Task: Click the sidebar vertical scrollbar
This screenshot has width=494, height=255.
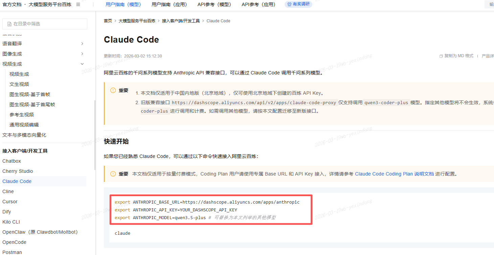Action: pyautogui.click(x=95, y=135)
